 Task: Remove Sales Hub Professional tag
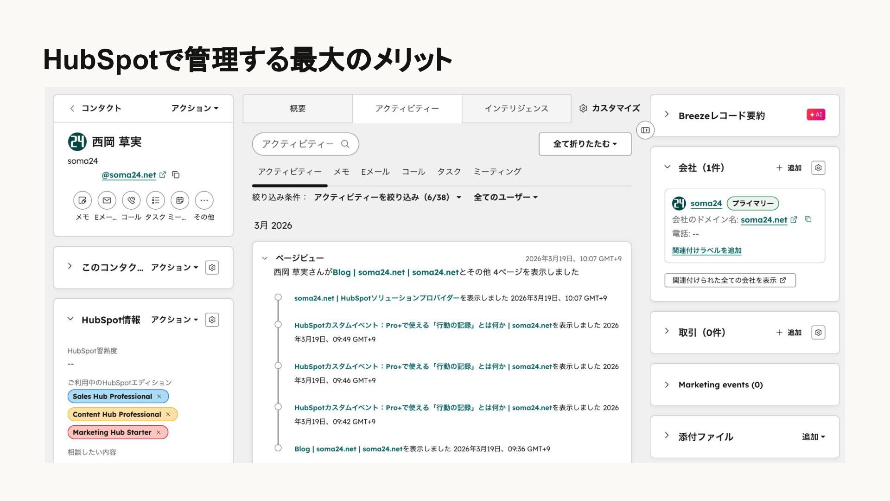click(159, 396)
